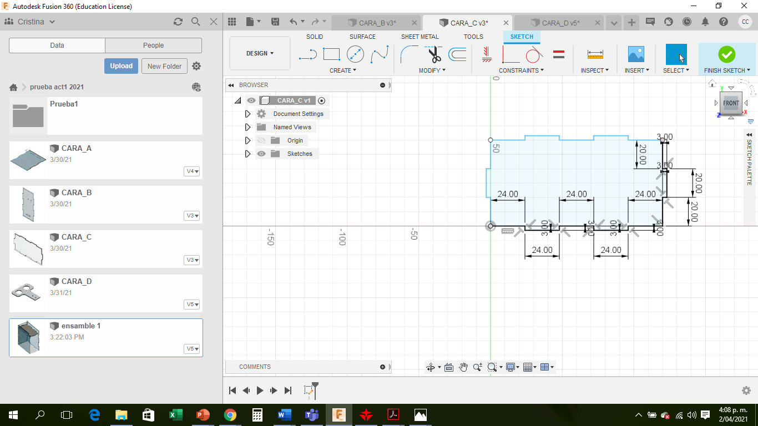This screenshot has height=426, width=758.
Task: Open the ensamble 1 thumbnail
Action: pos(28,338)
